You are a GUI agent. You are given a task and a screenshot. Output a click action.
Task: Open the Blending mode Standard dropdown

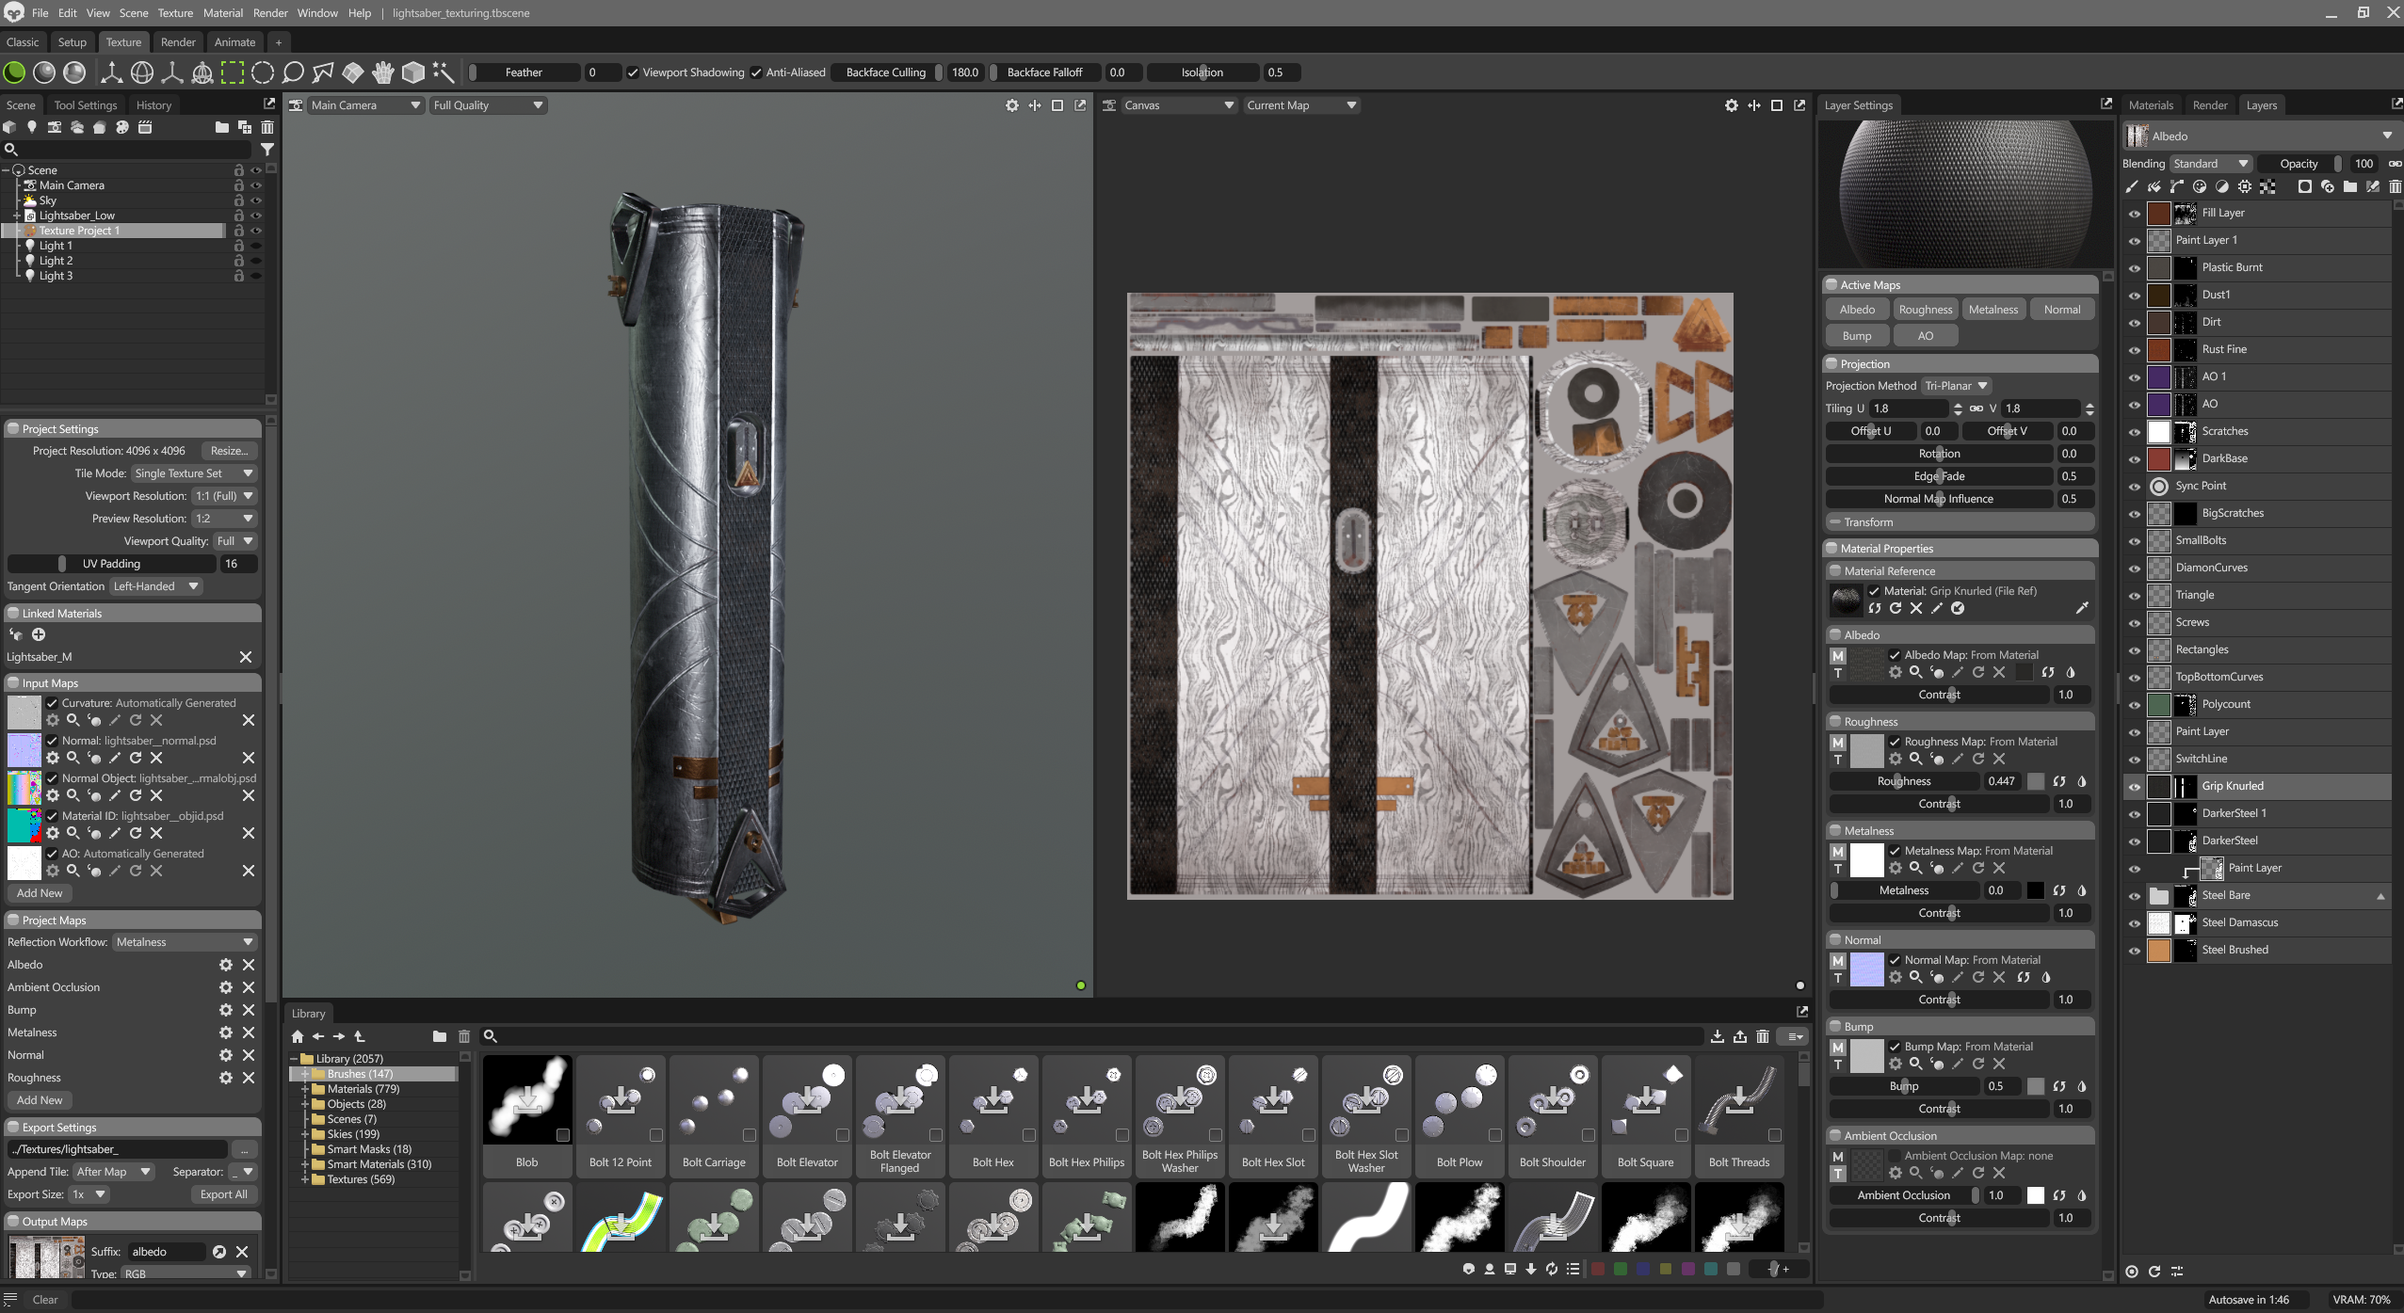point(2210,164)
